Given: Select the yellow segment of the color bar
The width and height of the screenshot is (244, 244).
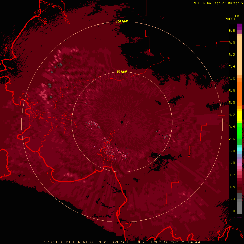Looking at the screenshot, I should [x=239, y=116].
